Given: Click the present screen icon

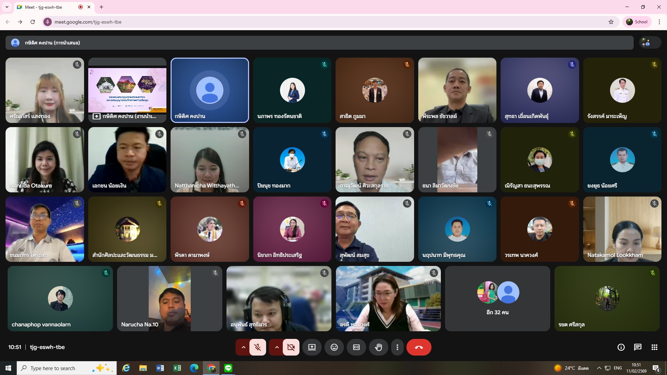Looking at the screenshot, I should click(312, 347).
